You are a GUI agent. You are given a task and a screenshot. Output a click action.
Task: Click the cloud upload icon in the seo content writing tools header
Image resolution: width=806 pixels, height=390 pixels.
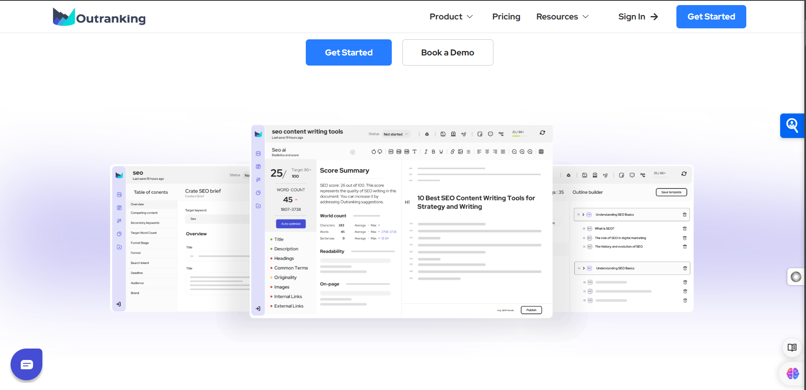427,134
